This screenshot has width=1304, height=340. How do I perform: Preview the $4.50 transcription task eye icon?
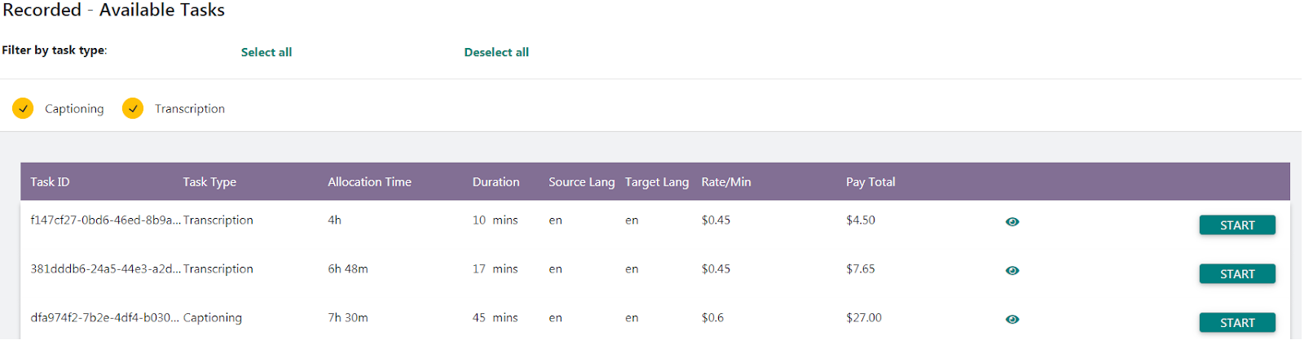point(1012,221)
